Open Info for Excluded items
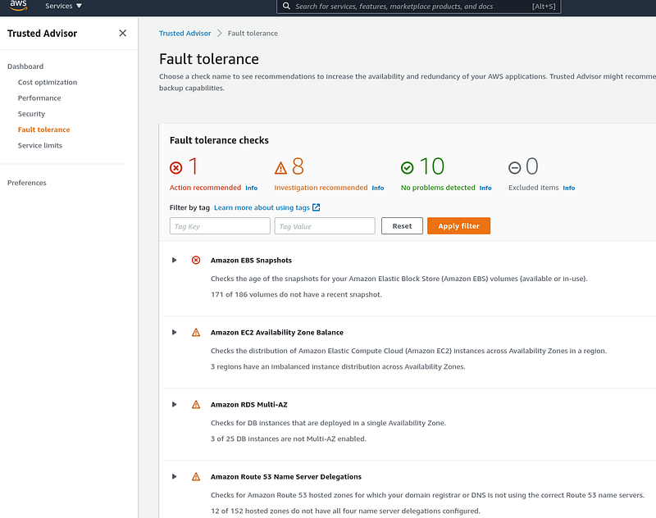This screenshot has height=518, width=656. click(569, 188)
